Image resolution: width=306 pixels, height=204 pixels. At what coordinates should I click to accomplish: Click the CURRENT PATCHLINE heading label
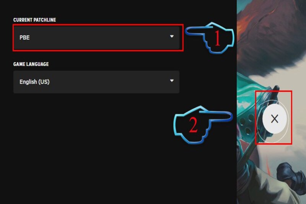point(34,20)
